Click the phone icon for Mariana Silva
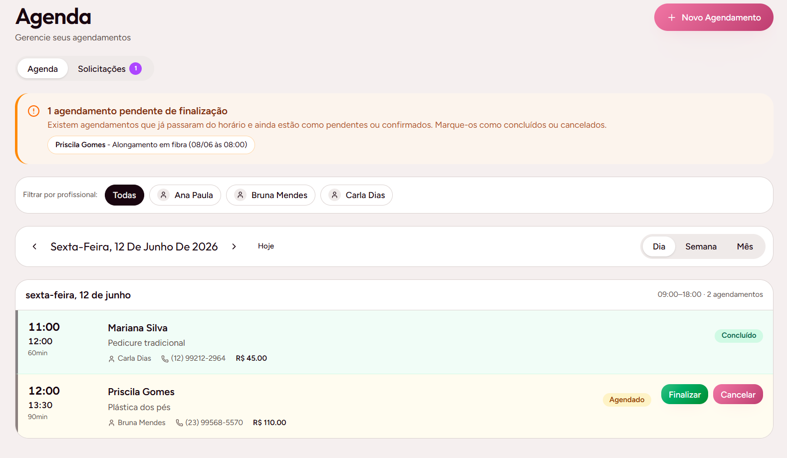The width and height of the screenshot is (787, 458). pos(165,359)
